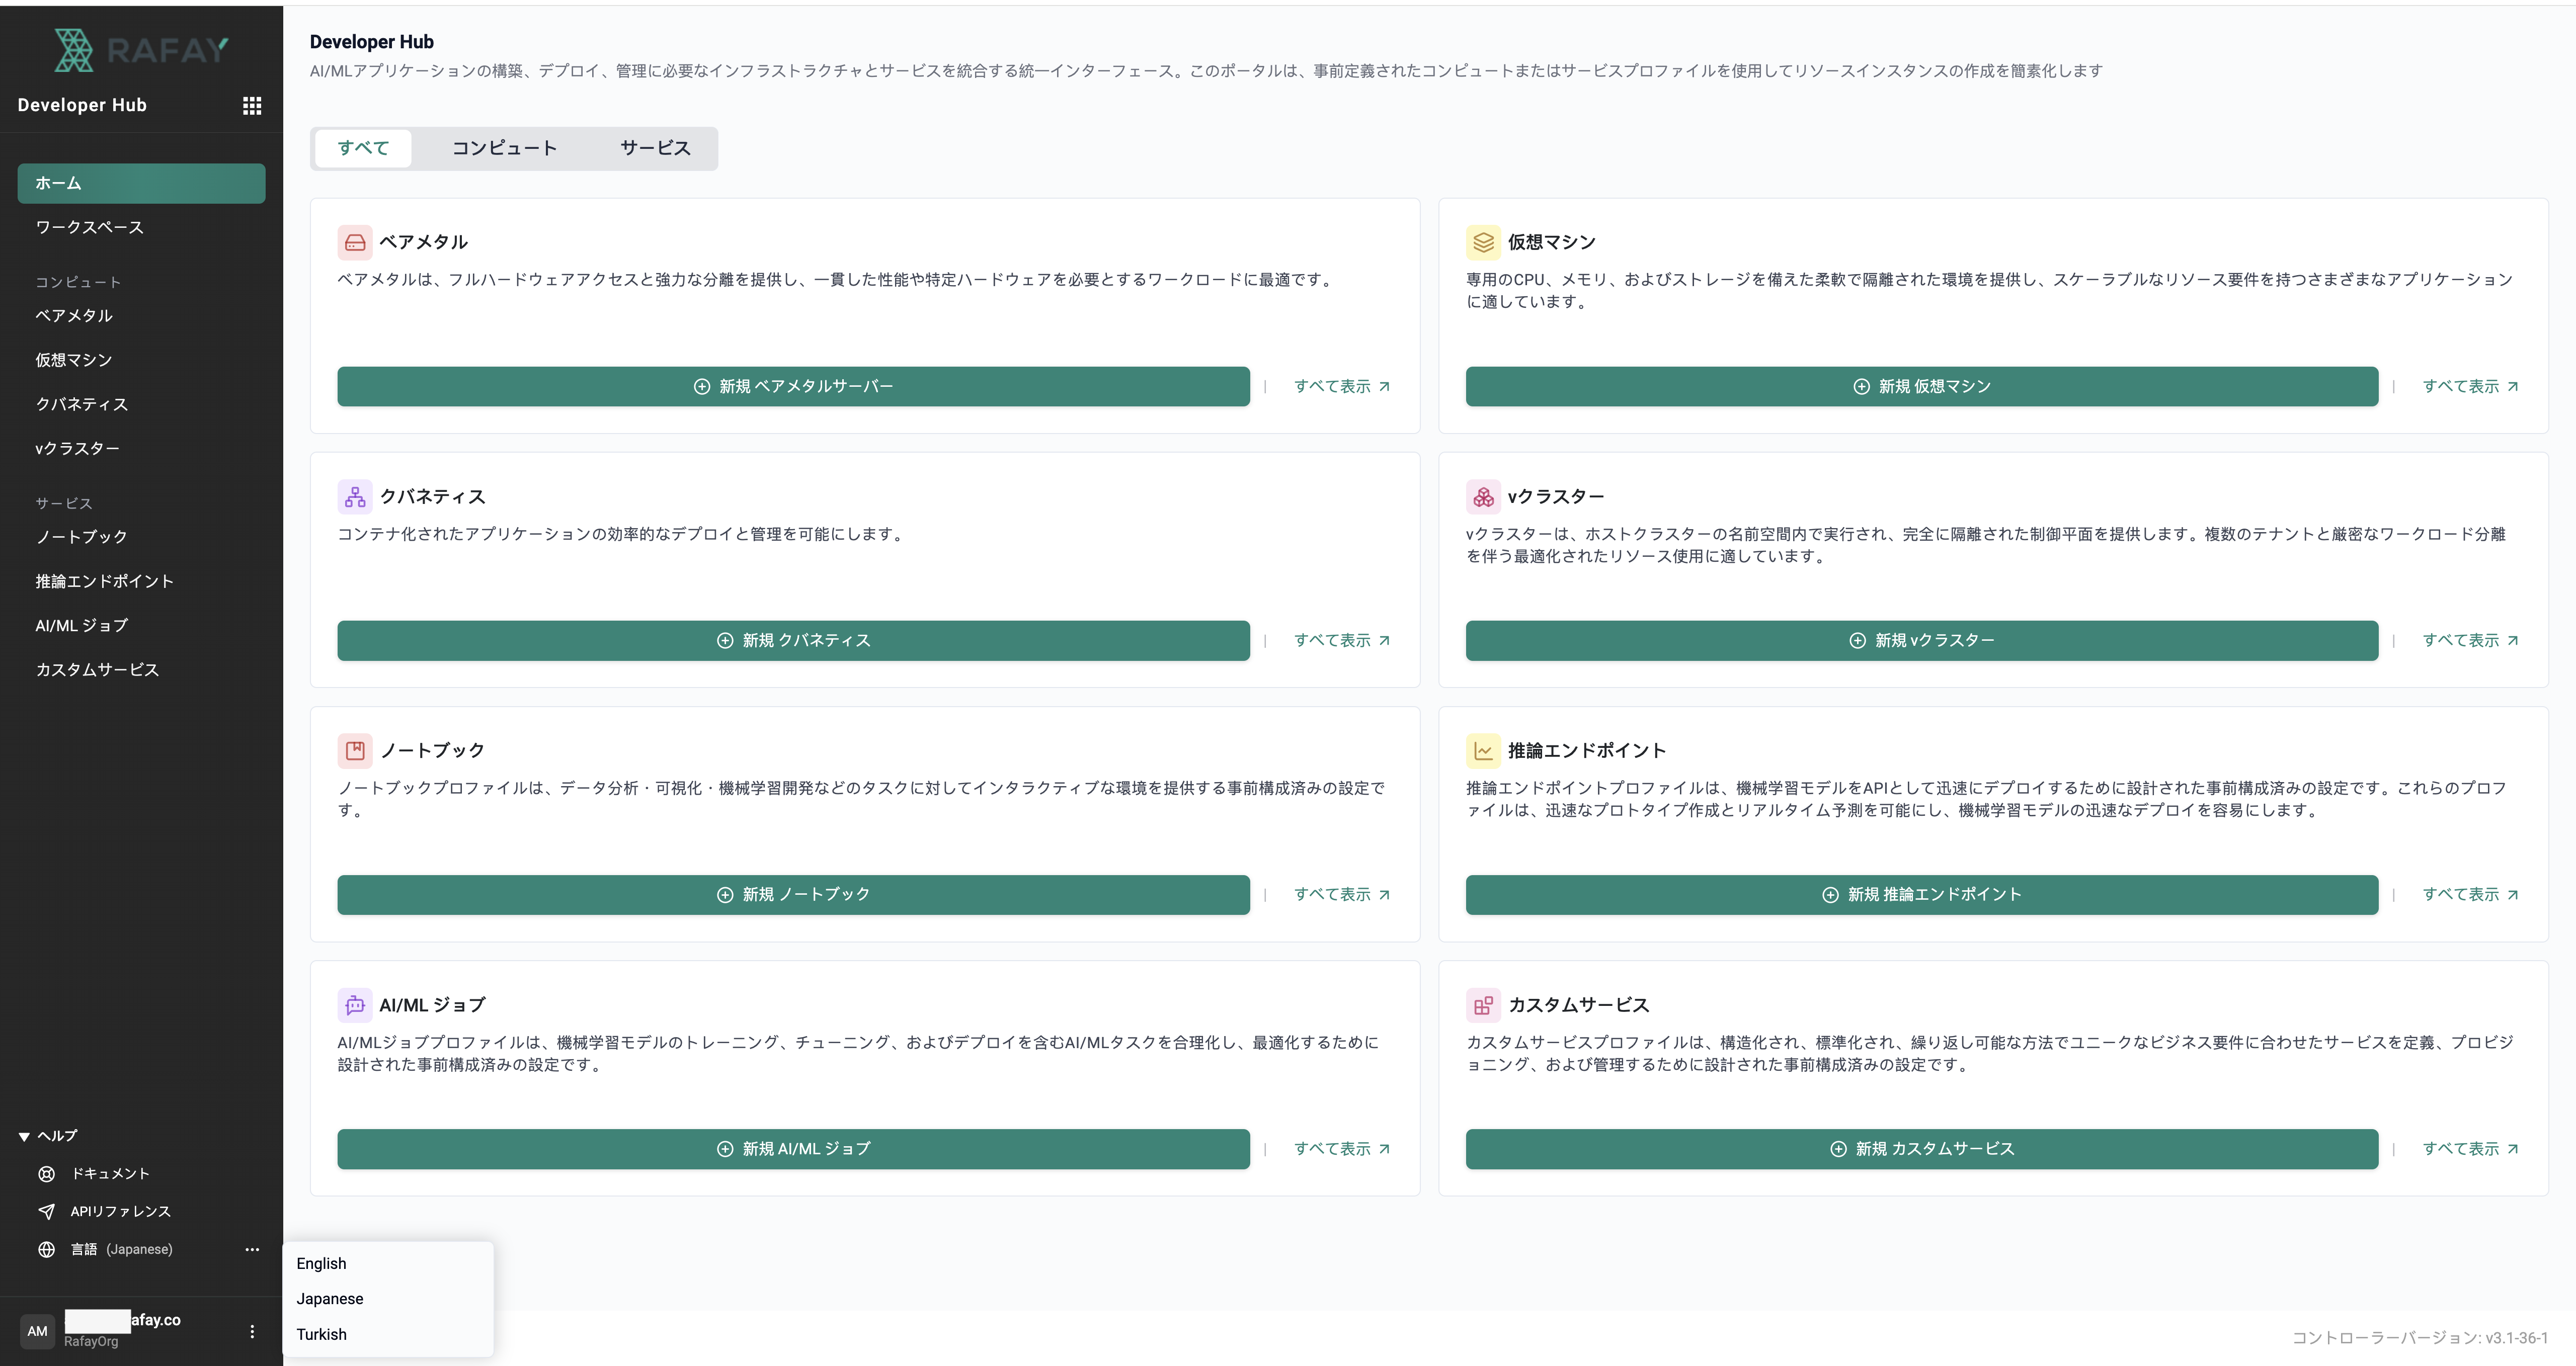Click the 仮想マシン layers icon
The image size is (2576, 1366).
(1483, 242)
